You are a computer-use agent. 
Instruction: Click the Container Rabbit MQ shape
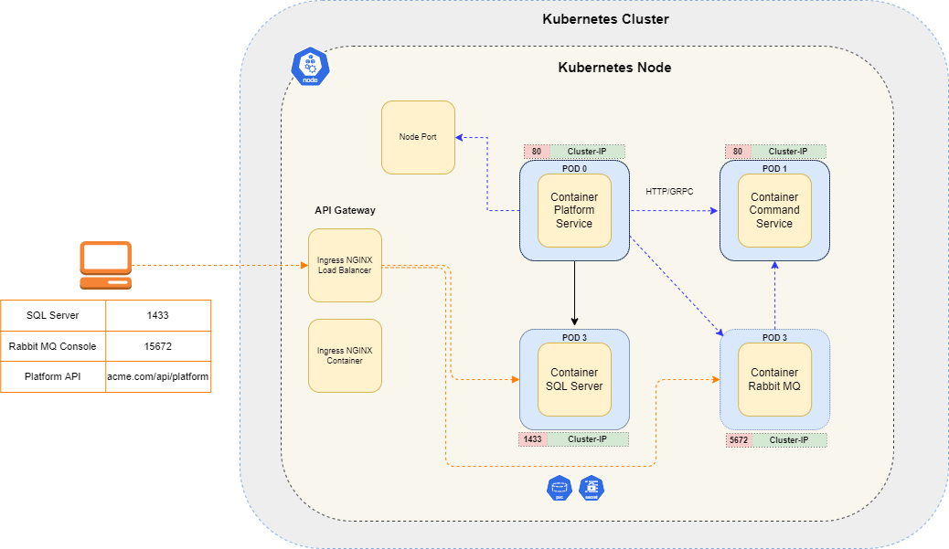[x=774, y=380]
